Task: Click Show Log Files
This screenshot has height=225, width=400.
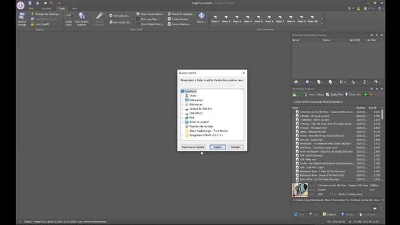Action: pos(148,19)
